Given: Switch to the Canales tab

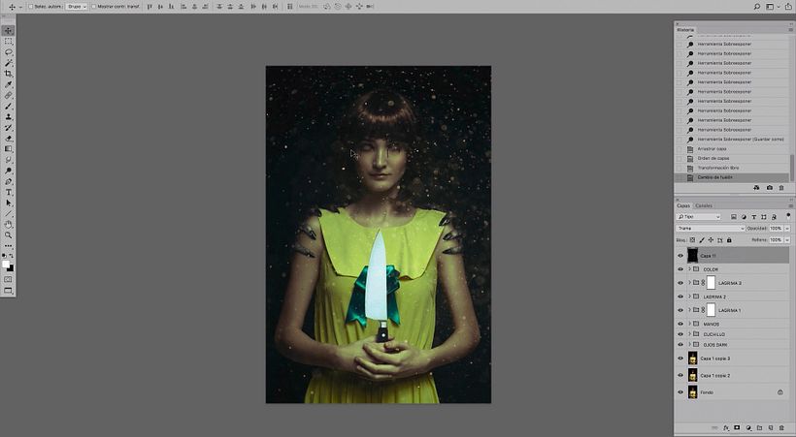Looking at the screenshot, I should 704,205.
